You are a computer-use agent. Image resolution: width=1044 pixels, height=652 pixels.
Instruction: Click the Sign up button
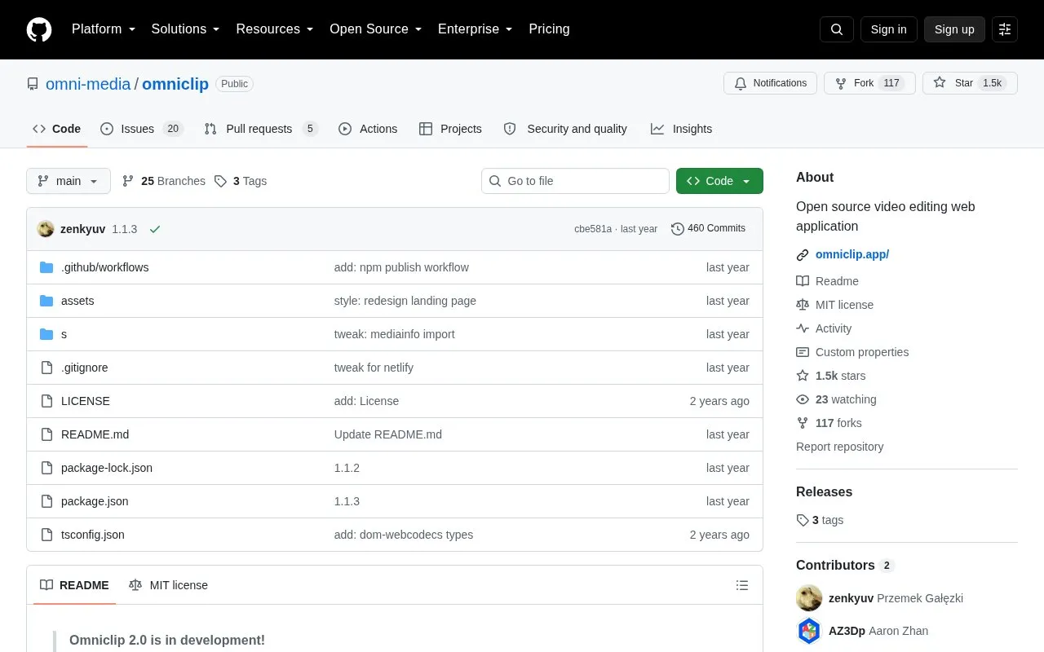(x=954, y=29)
